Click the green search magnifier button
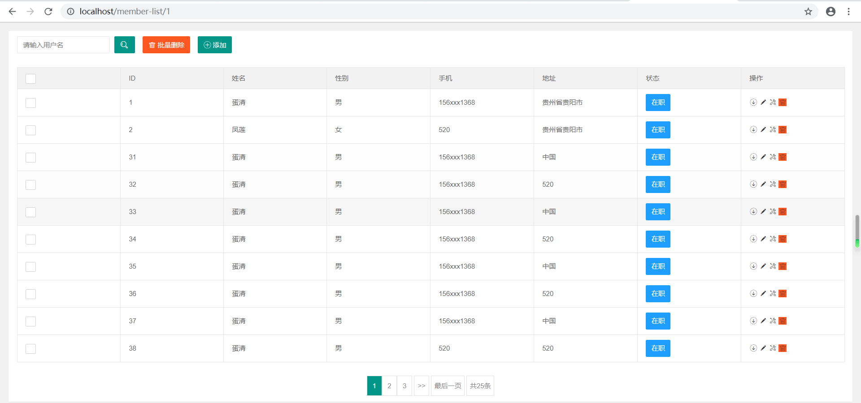 125,45
